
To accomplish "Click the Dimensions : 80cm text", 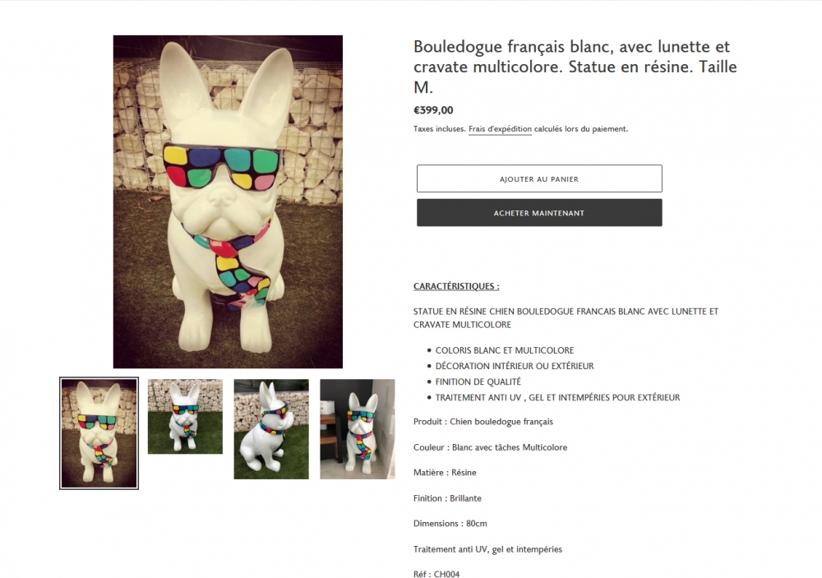I will tap(450, 524).
